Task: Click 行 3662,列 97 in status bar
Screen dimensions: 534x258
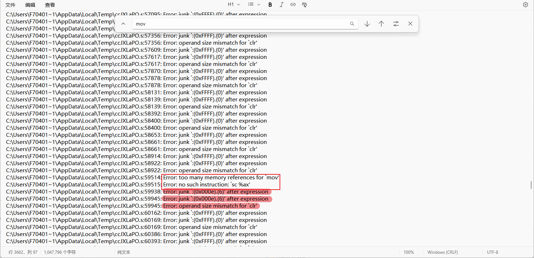Action: coord(23,252)
